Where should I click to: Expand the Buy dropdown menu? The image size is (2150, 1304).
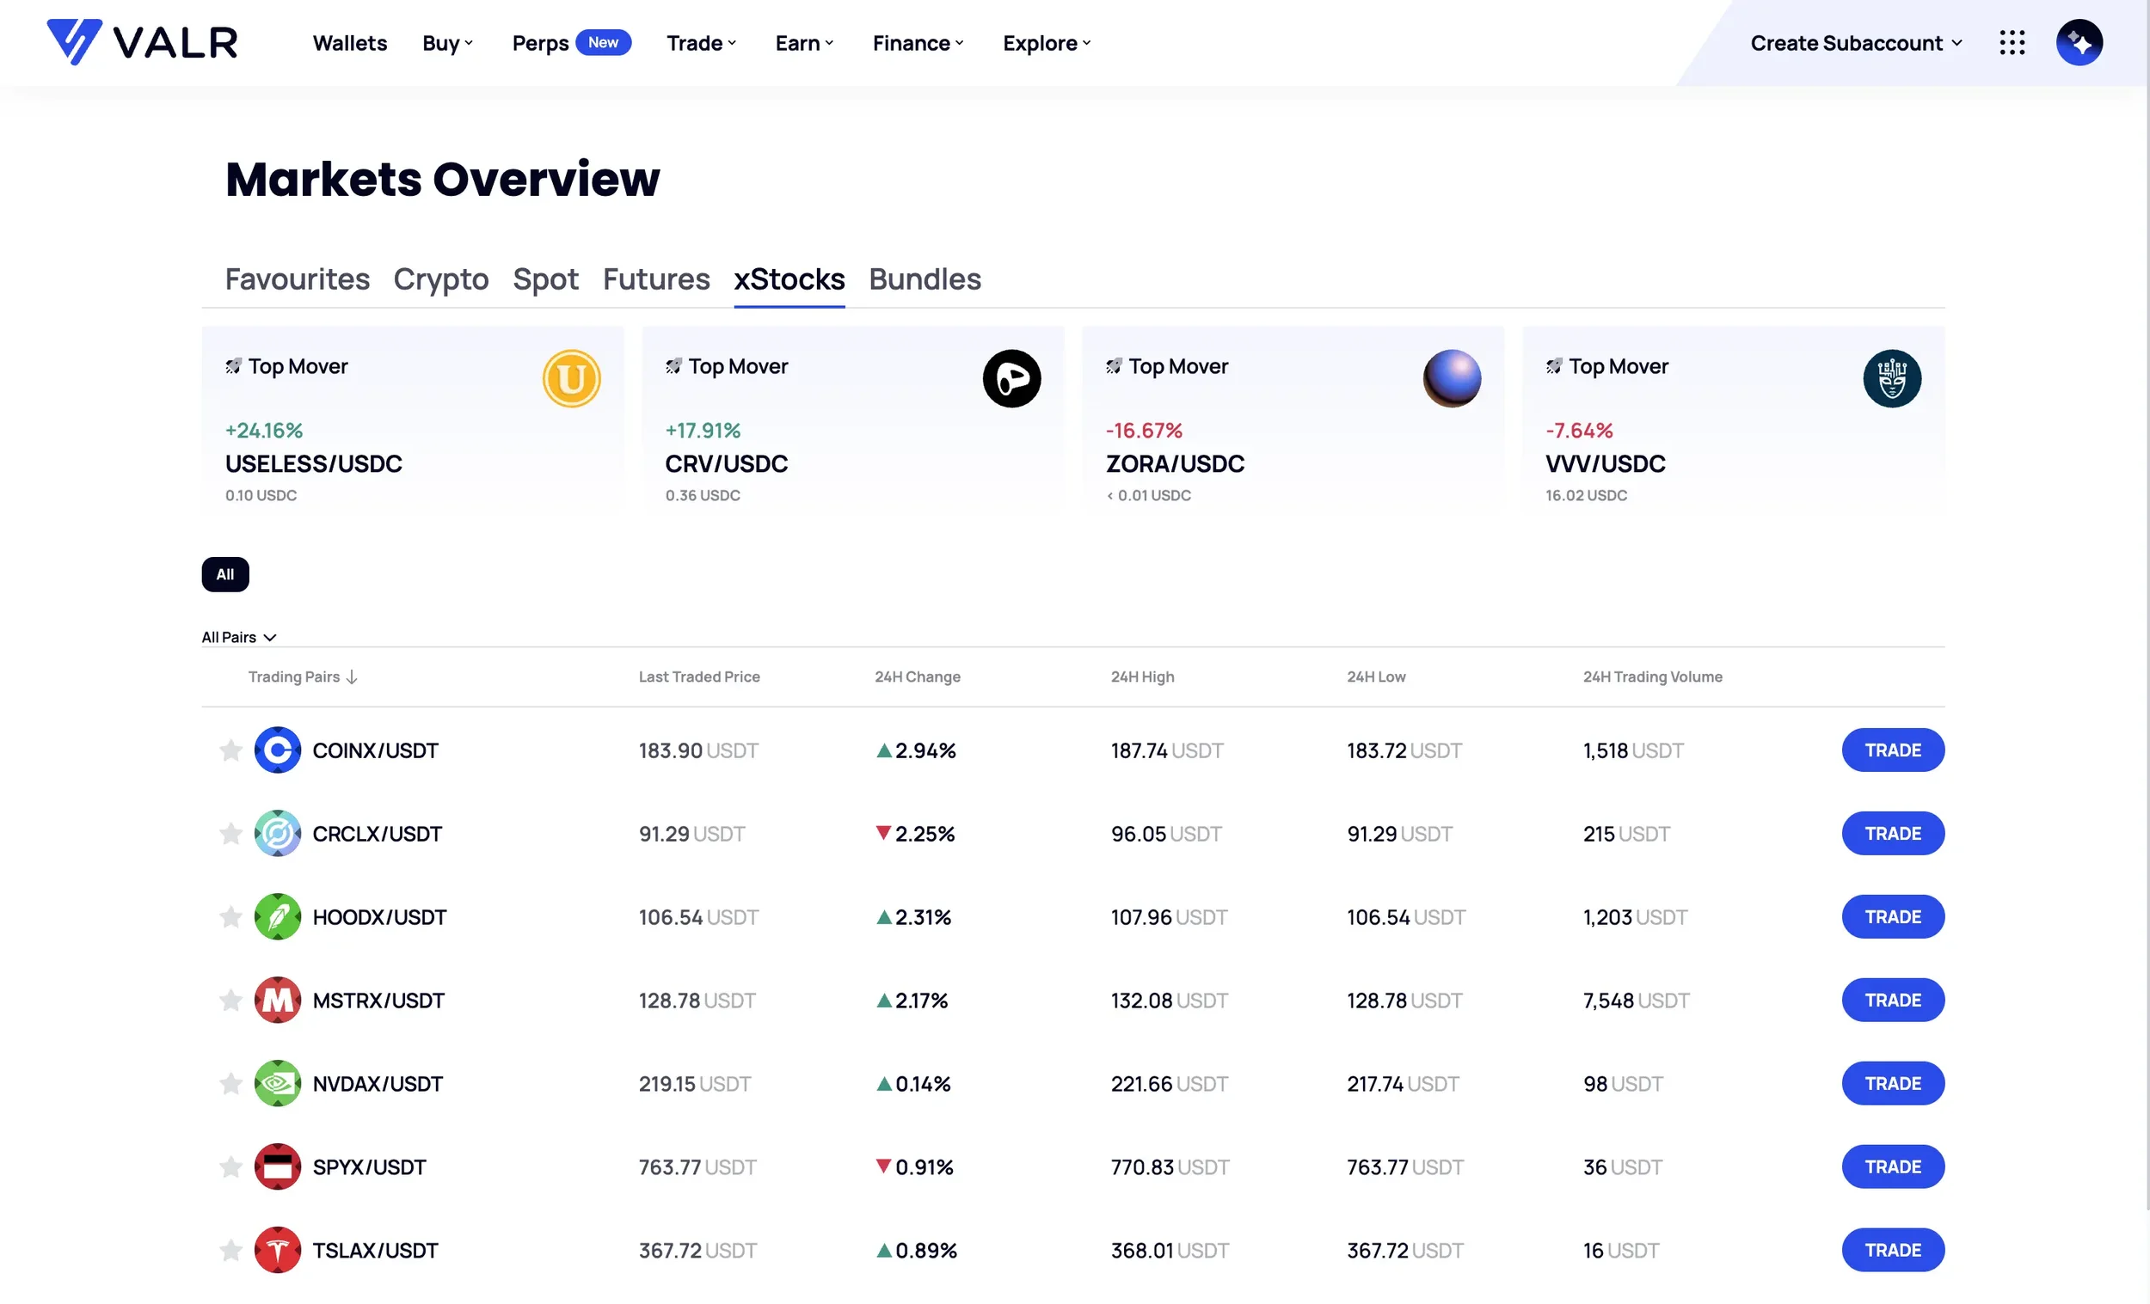pos(447,43)
